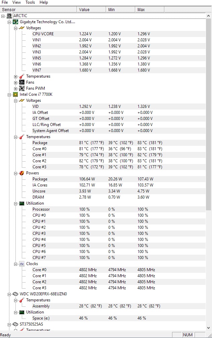Click the Gigabyte motherboard icon
This screenshot has height=338, width=212.
15,22
